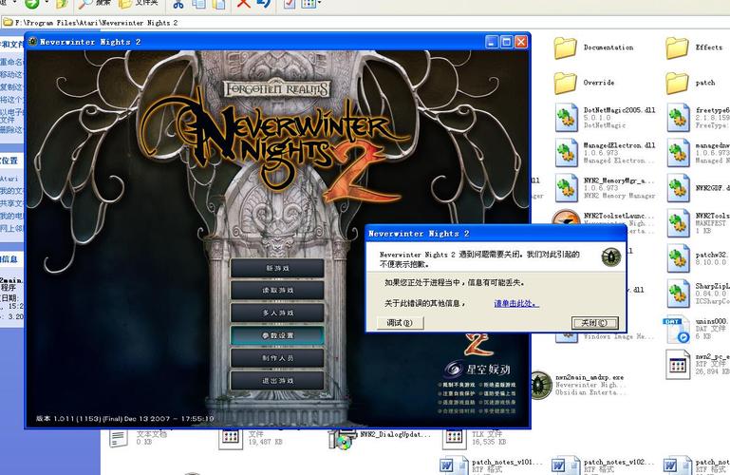730x475 pixels.
Task: Select the unins000 DAT file
Action: pos(696,329)
